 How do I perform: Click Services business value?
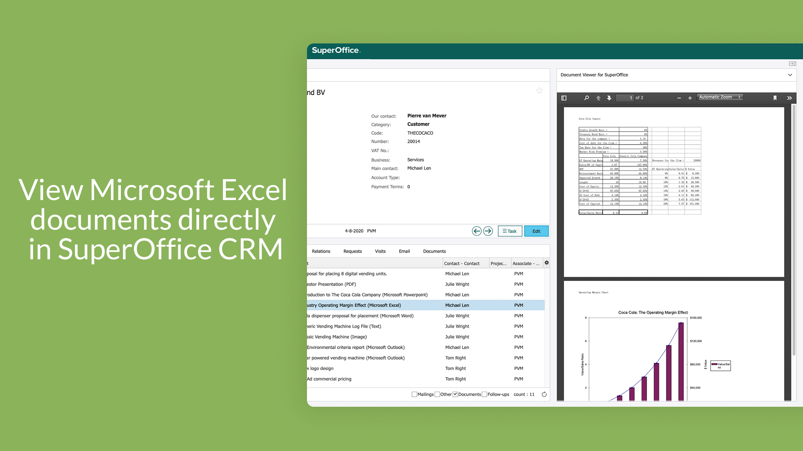click(x=415, y=160)
